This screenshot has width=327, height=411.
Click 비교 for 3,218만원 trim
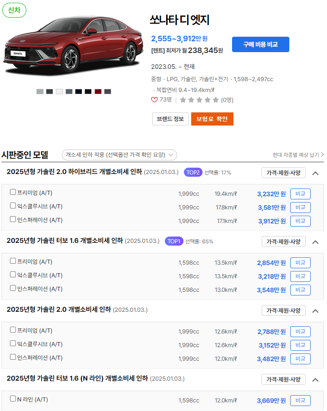pos(300,276)
